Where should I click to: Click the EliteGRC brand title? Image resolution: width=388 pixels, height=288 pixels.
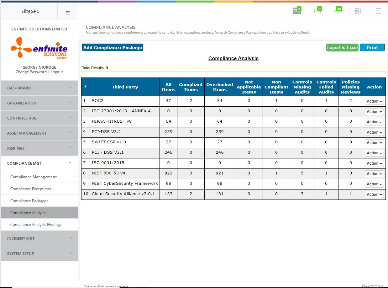tap(30, 12)
